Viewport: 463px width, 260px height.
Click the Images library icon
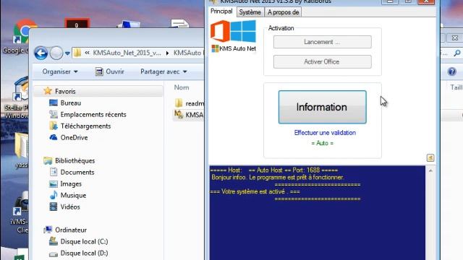point(53,183)
